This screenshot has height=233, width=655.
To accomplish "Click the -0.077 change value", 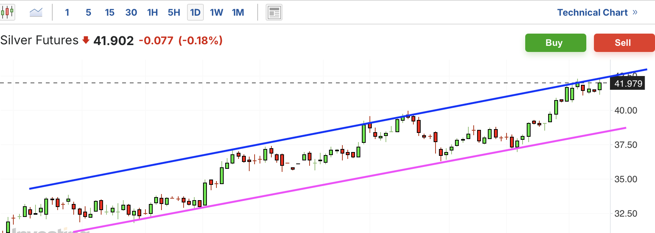I will point(156,40).
